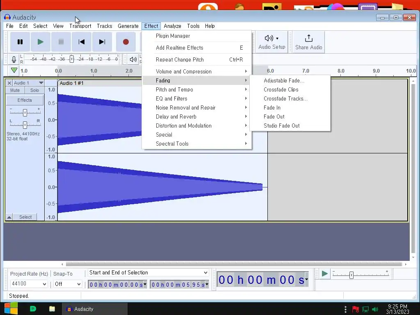
Task: Start playback with the green Play button
Action: coord(41,42)
